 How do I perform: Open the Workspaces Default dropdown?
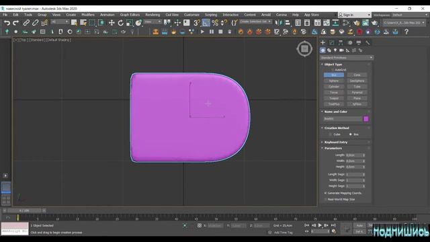click(x=410, y=15)
